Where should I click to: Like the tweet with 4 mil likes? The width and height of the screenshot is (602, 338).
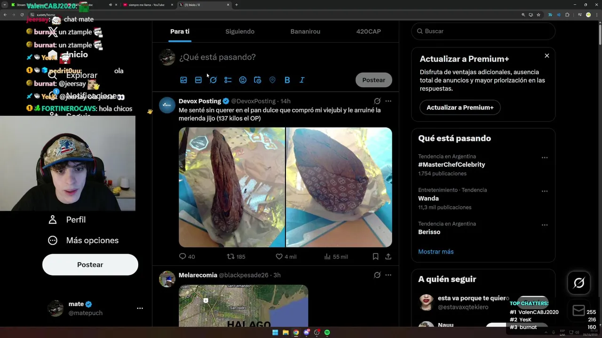pos(286,256)
